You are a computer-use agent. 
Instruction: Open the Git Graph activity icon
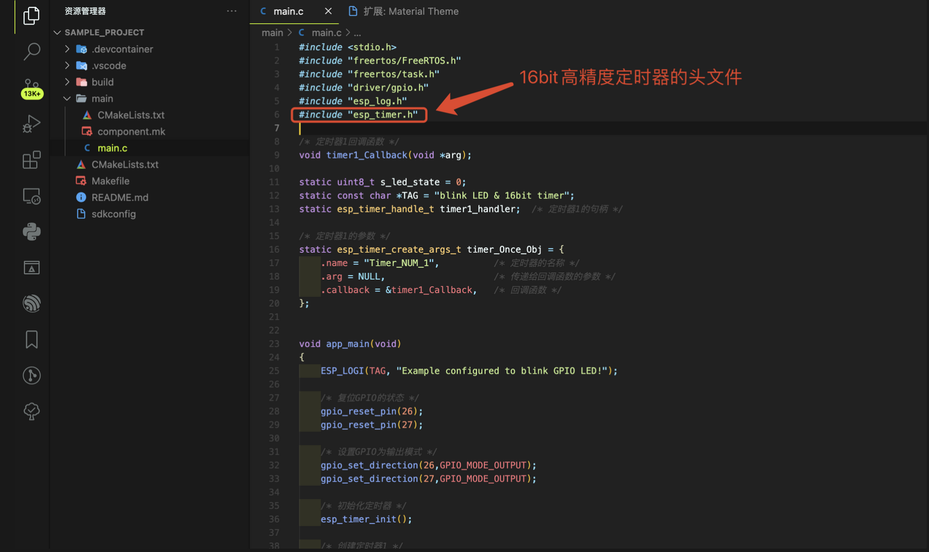click(x=31, y=375)
